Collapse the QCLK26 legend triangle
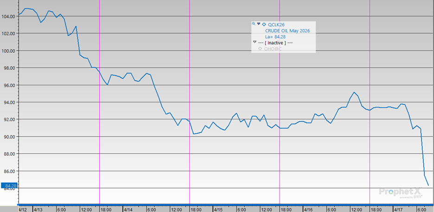 pos(258,24)
